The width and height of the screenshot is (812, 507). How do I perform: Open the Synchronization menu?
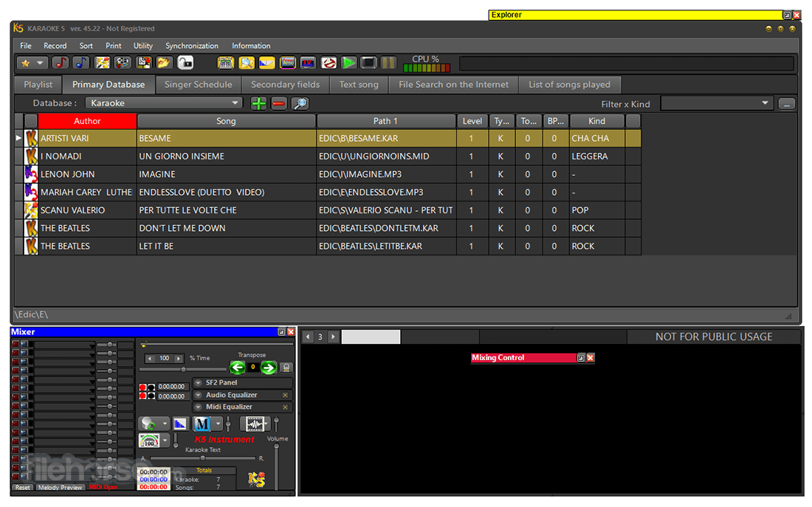point(192,46)
